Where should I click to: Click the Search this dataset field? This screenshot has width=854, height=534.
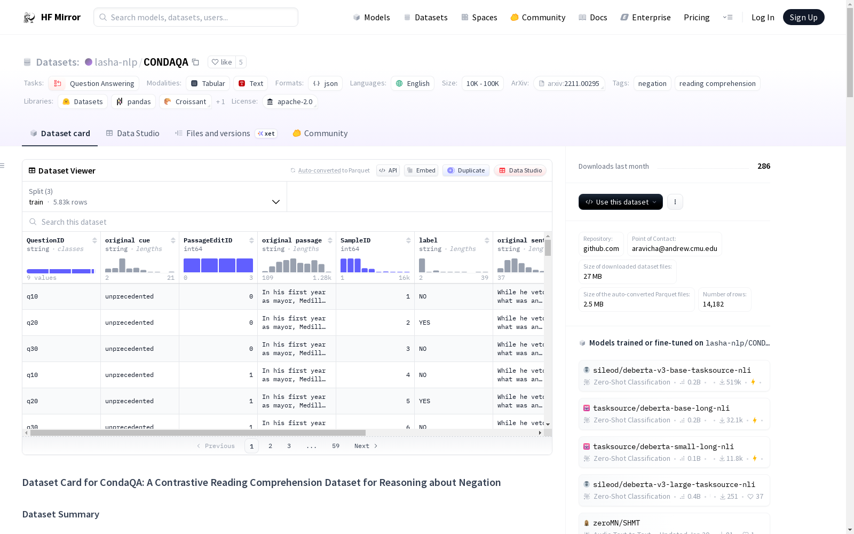[160, 222]
